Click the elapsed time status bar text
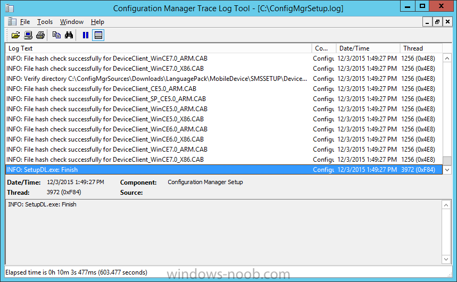Screen dimensions: 457x282 77,272
